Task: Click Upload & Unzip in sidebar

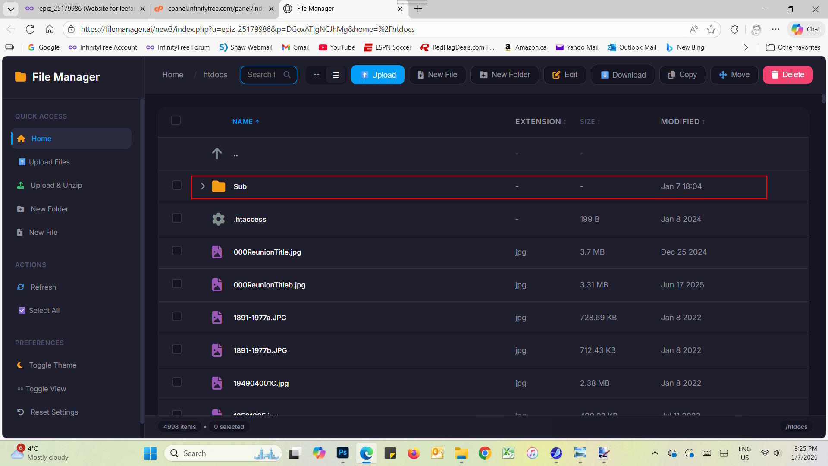Action: (56, 185)
